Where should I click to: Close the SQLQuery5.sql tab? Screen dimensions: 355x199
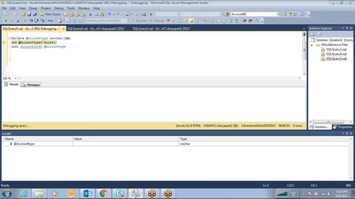64,29
